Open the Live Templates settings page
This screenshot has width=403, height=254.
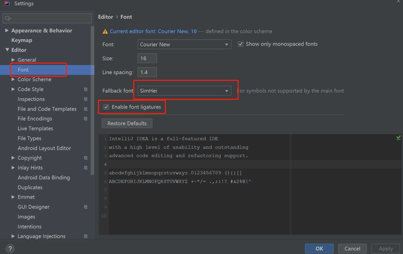pyautogui.click(x=35, y=129)
